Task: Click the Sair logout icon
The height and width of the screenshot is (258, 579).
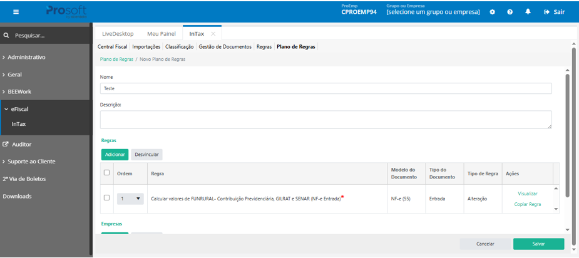Action: click(x=547, y=12)
